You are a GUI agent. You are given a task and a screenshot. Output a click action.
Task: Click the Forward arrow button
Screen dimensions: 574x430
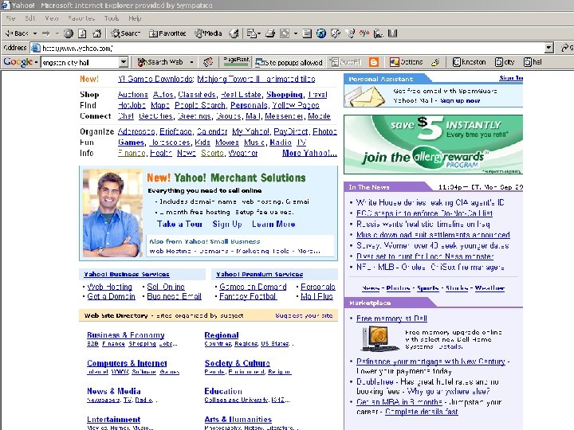46,33
